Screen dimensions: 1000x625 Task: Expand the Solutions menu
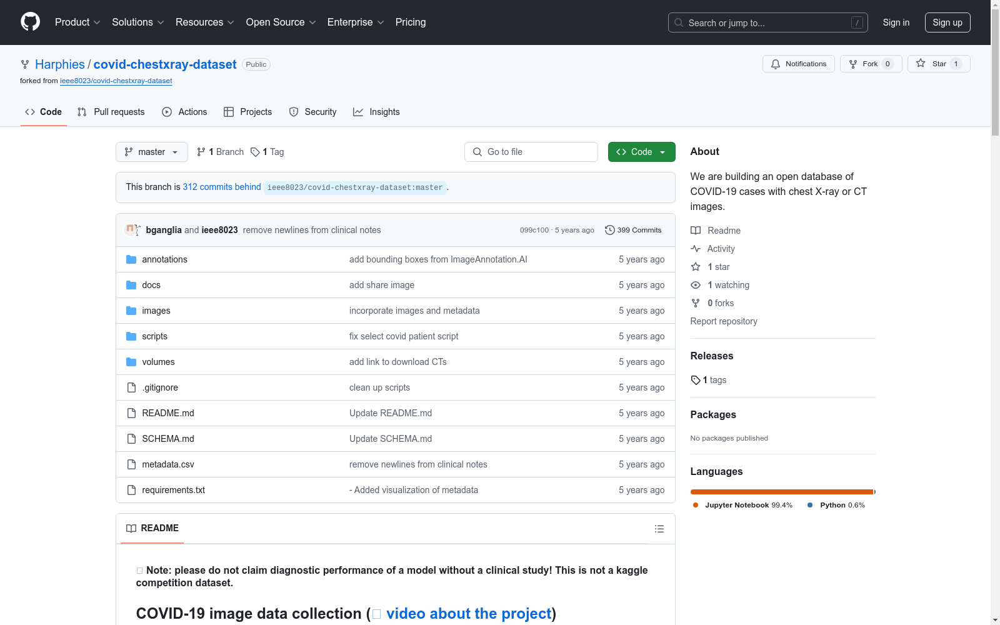click(138, 22)
